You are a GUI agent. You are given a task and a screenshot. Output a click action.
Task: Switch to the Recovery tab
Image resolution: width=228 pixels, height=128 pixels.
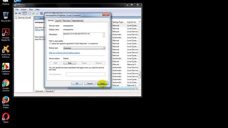pyautogui.click(x=67, y=21)
